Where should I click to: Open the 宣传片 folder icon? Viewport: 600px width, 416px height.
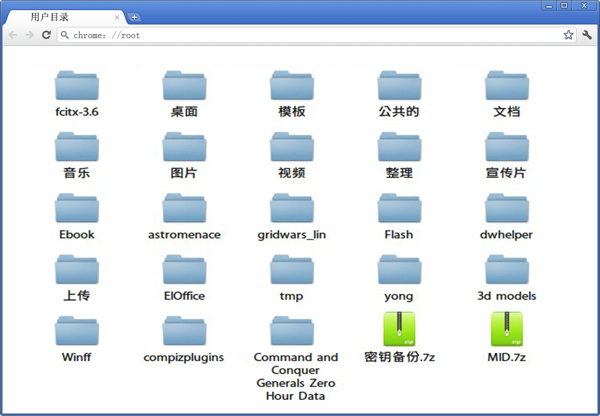click(x=507, y=147)
